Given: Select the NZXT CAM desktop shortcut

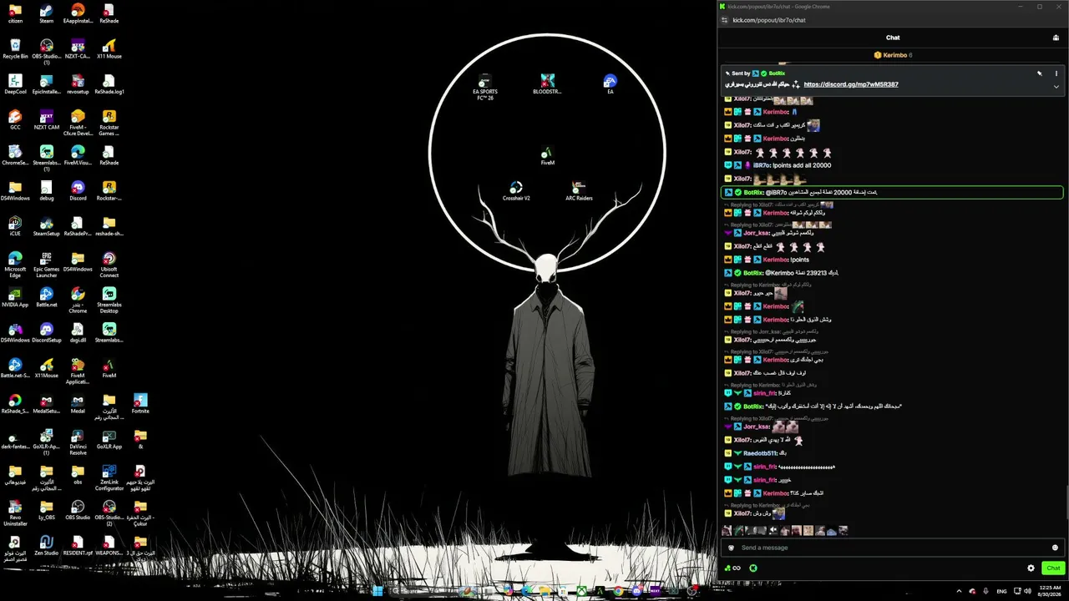Looking at the screenshot, I should coord(46,120).
